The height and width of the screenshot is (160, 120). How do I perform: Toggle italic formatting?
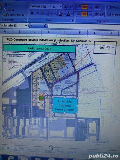(x=37, y=13)
